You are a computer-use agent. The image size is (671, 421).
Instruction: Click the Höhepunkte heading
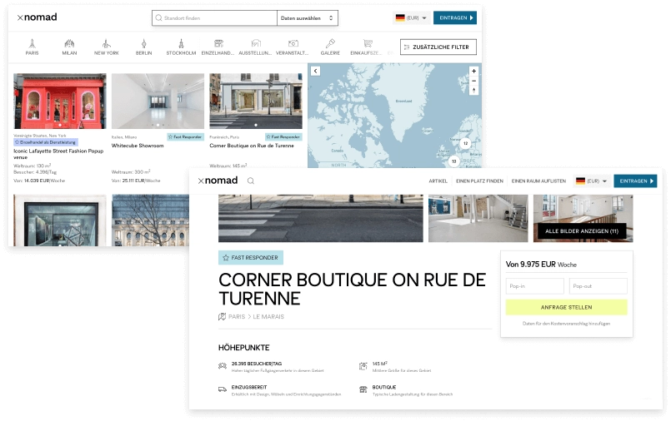coord(244,348)
